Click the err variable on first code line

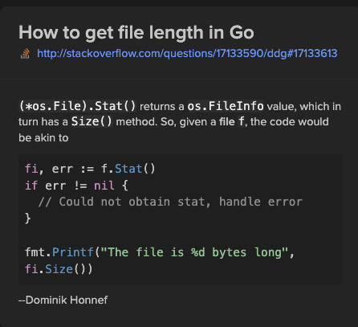click(62, 169)
